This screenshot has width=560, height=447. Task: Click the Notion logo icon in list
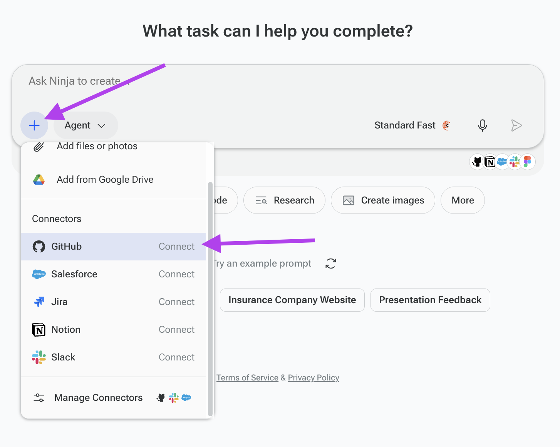point(39,330)
